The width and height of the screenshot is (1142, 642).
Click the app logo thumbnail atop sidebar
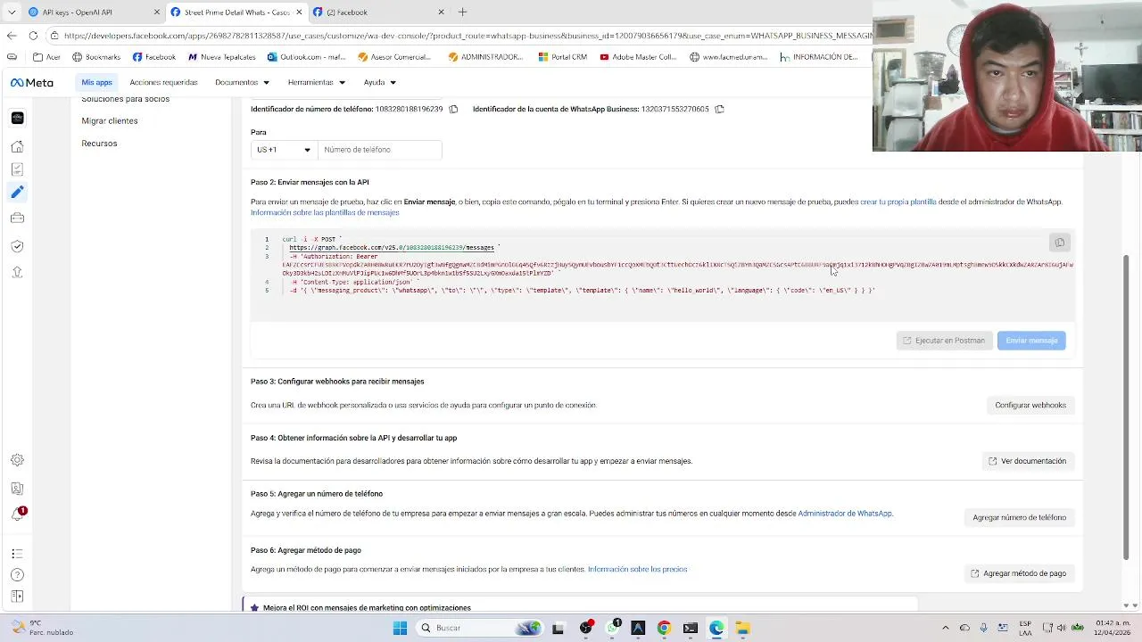point(17,118)
